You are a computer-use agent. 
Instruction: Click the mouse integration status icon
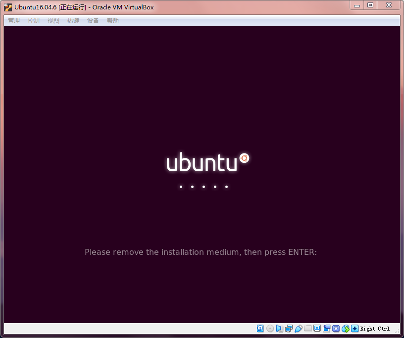click(346, 329)
